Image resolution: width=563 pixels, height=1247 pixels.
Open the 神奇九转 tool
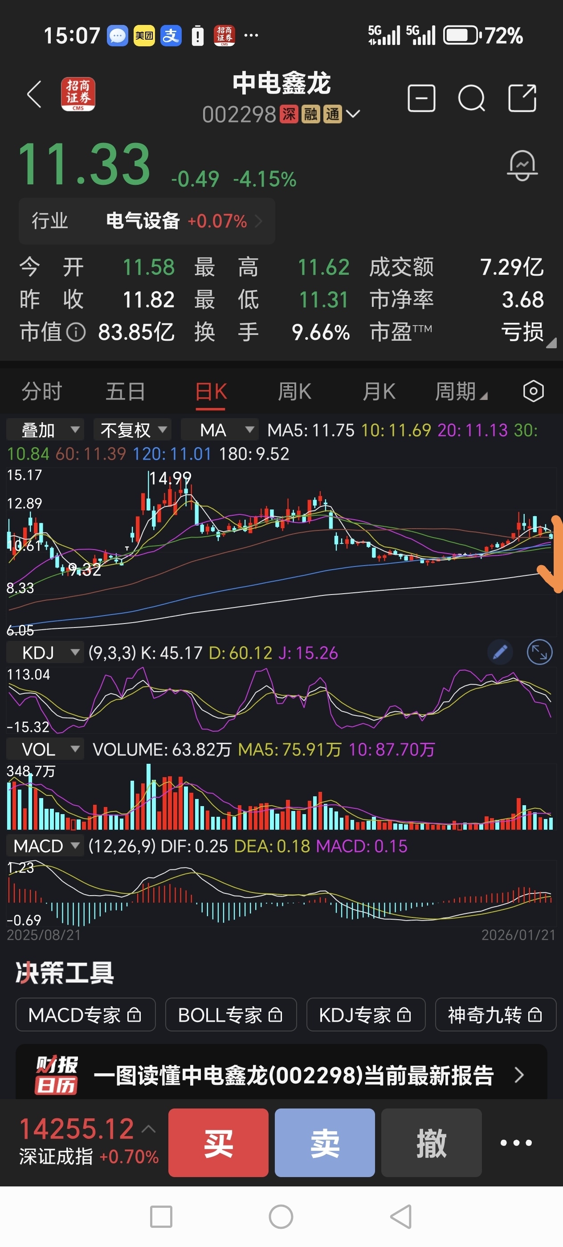tap(496, 1015)
